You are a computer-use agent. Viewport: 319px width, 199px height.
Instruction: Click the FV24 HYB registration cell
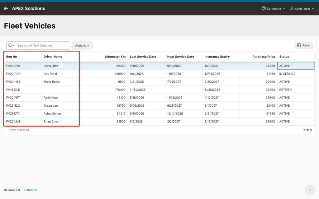[x=22, y=82]
